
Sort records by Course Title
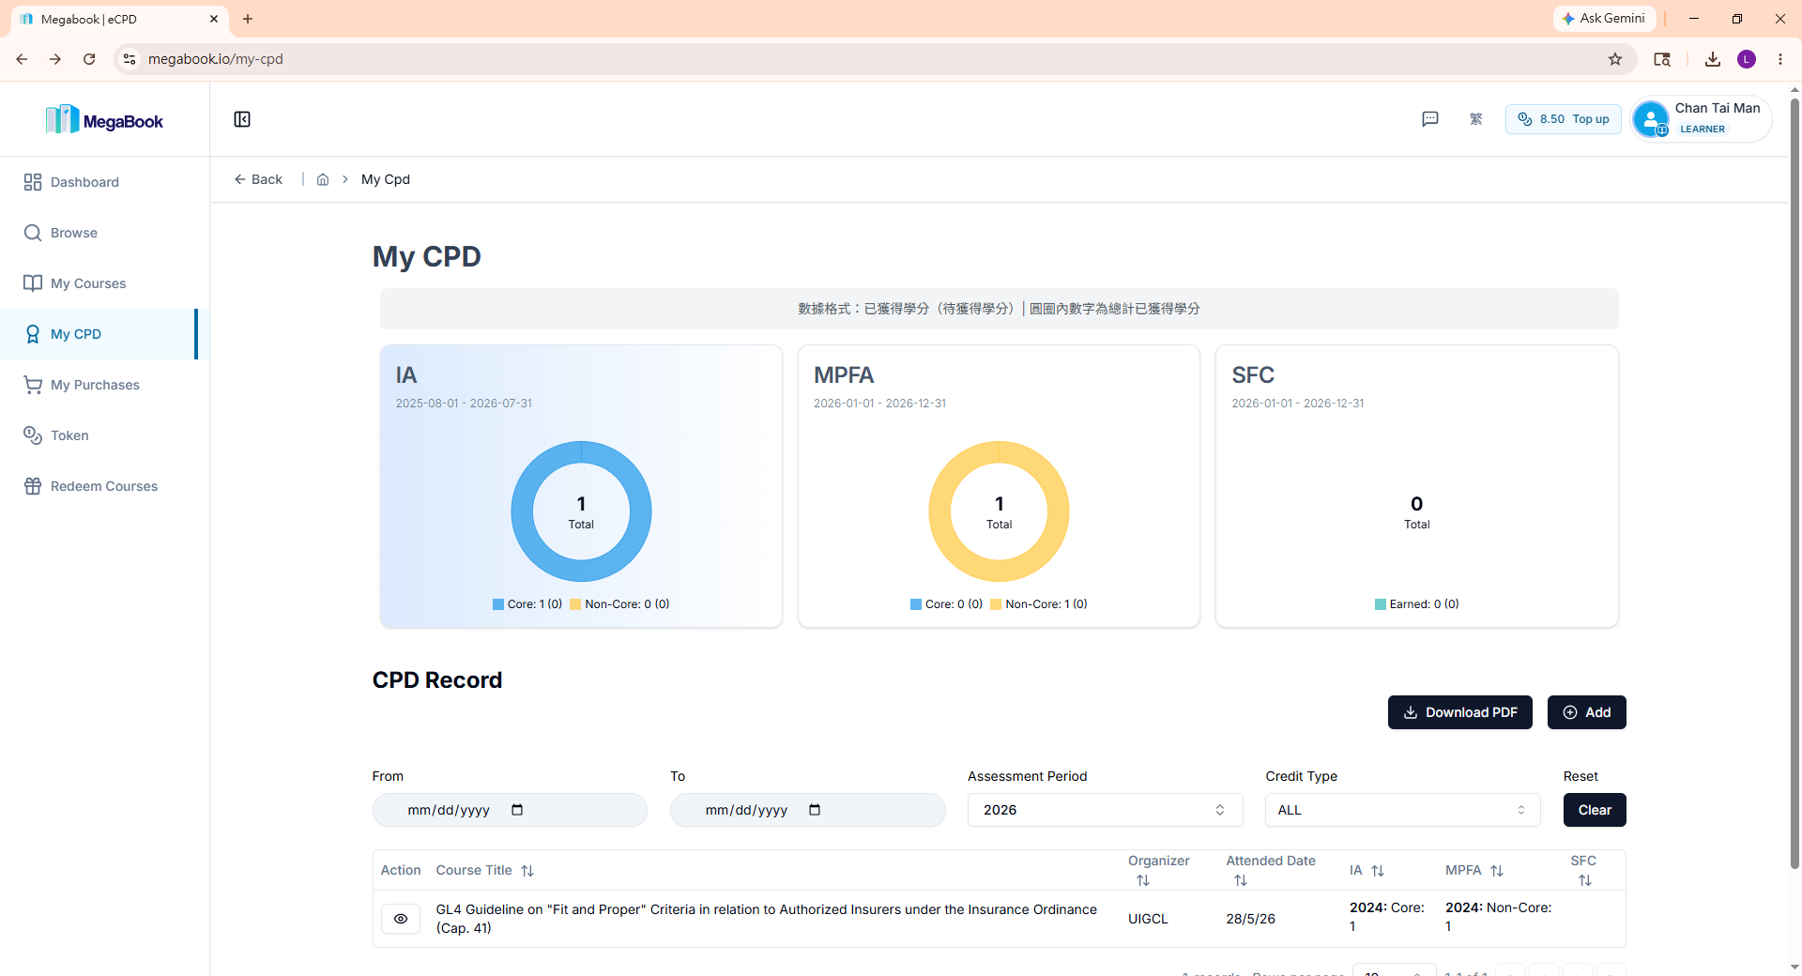click(x=527, y=871)
